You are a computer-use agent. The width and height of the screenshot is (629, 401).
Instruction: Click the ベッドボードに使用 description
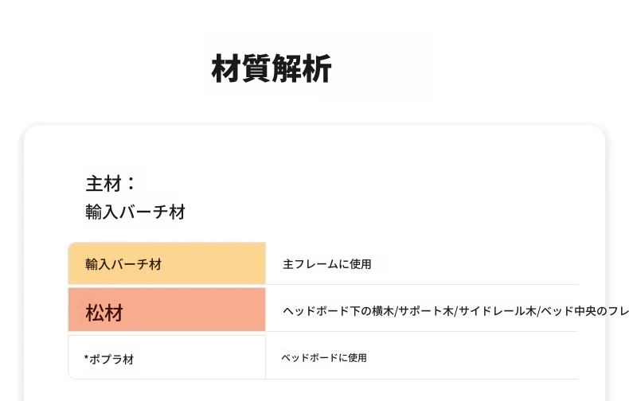pyautogui.click(x=324, y=358)
